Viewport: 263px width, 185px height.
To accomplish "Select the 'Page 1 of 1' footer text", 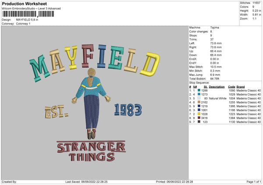I will (254, 182).
